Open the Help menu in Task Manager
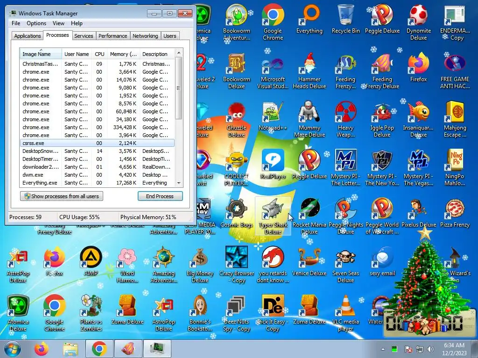The width and height of the screenshot is (478, 358). coord(77,23)
